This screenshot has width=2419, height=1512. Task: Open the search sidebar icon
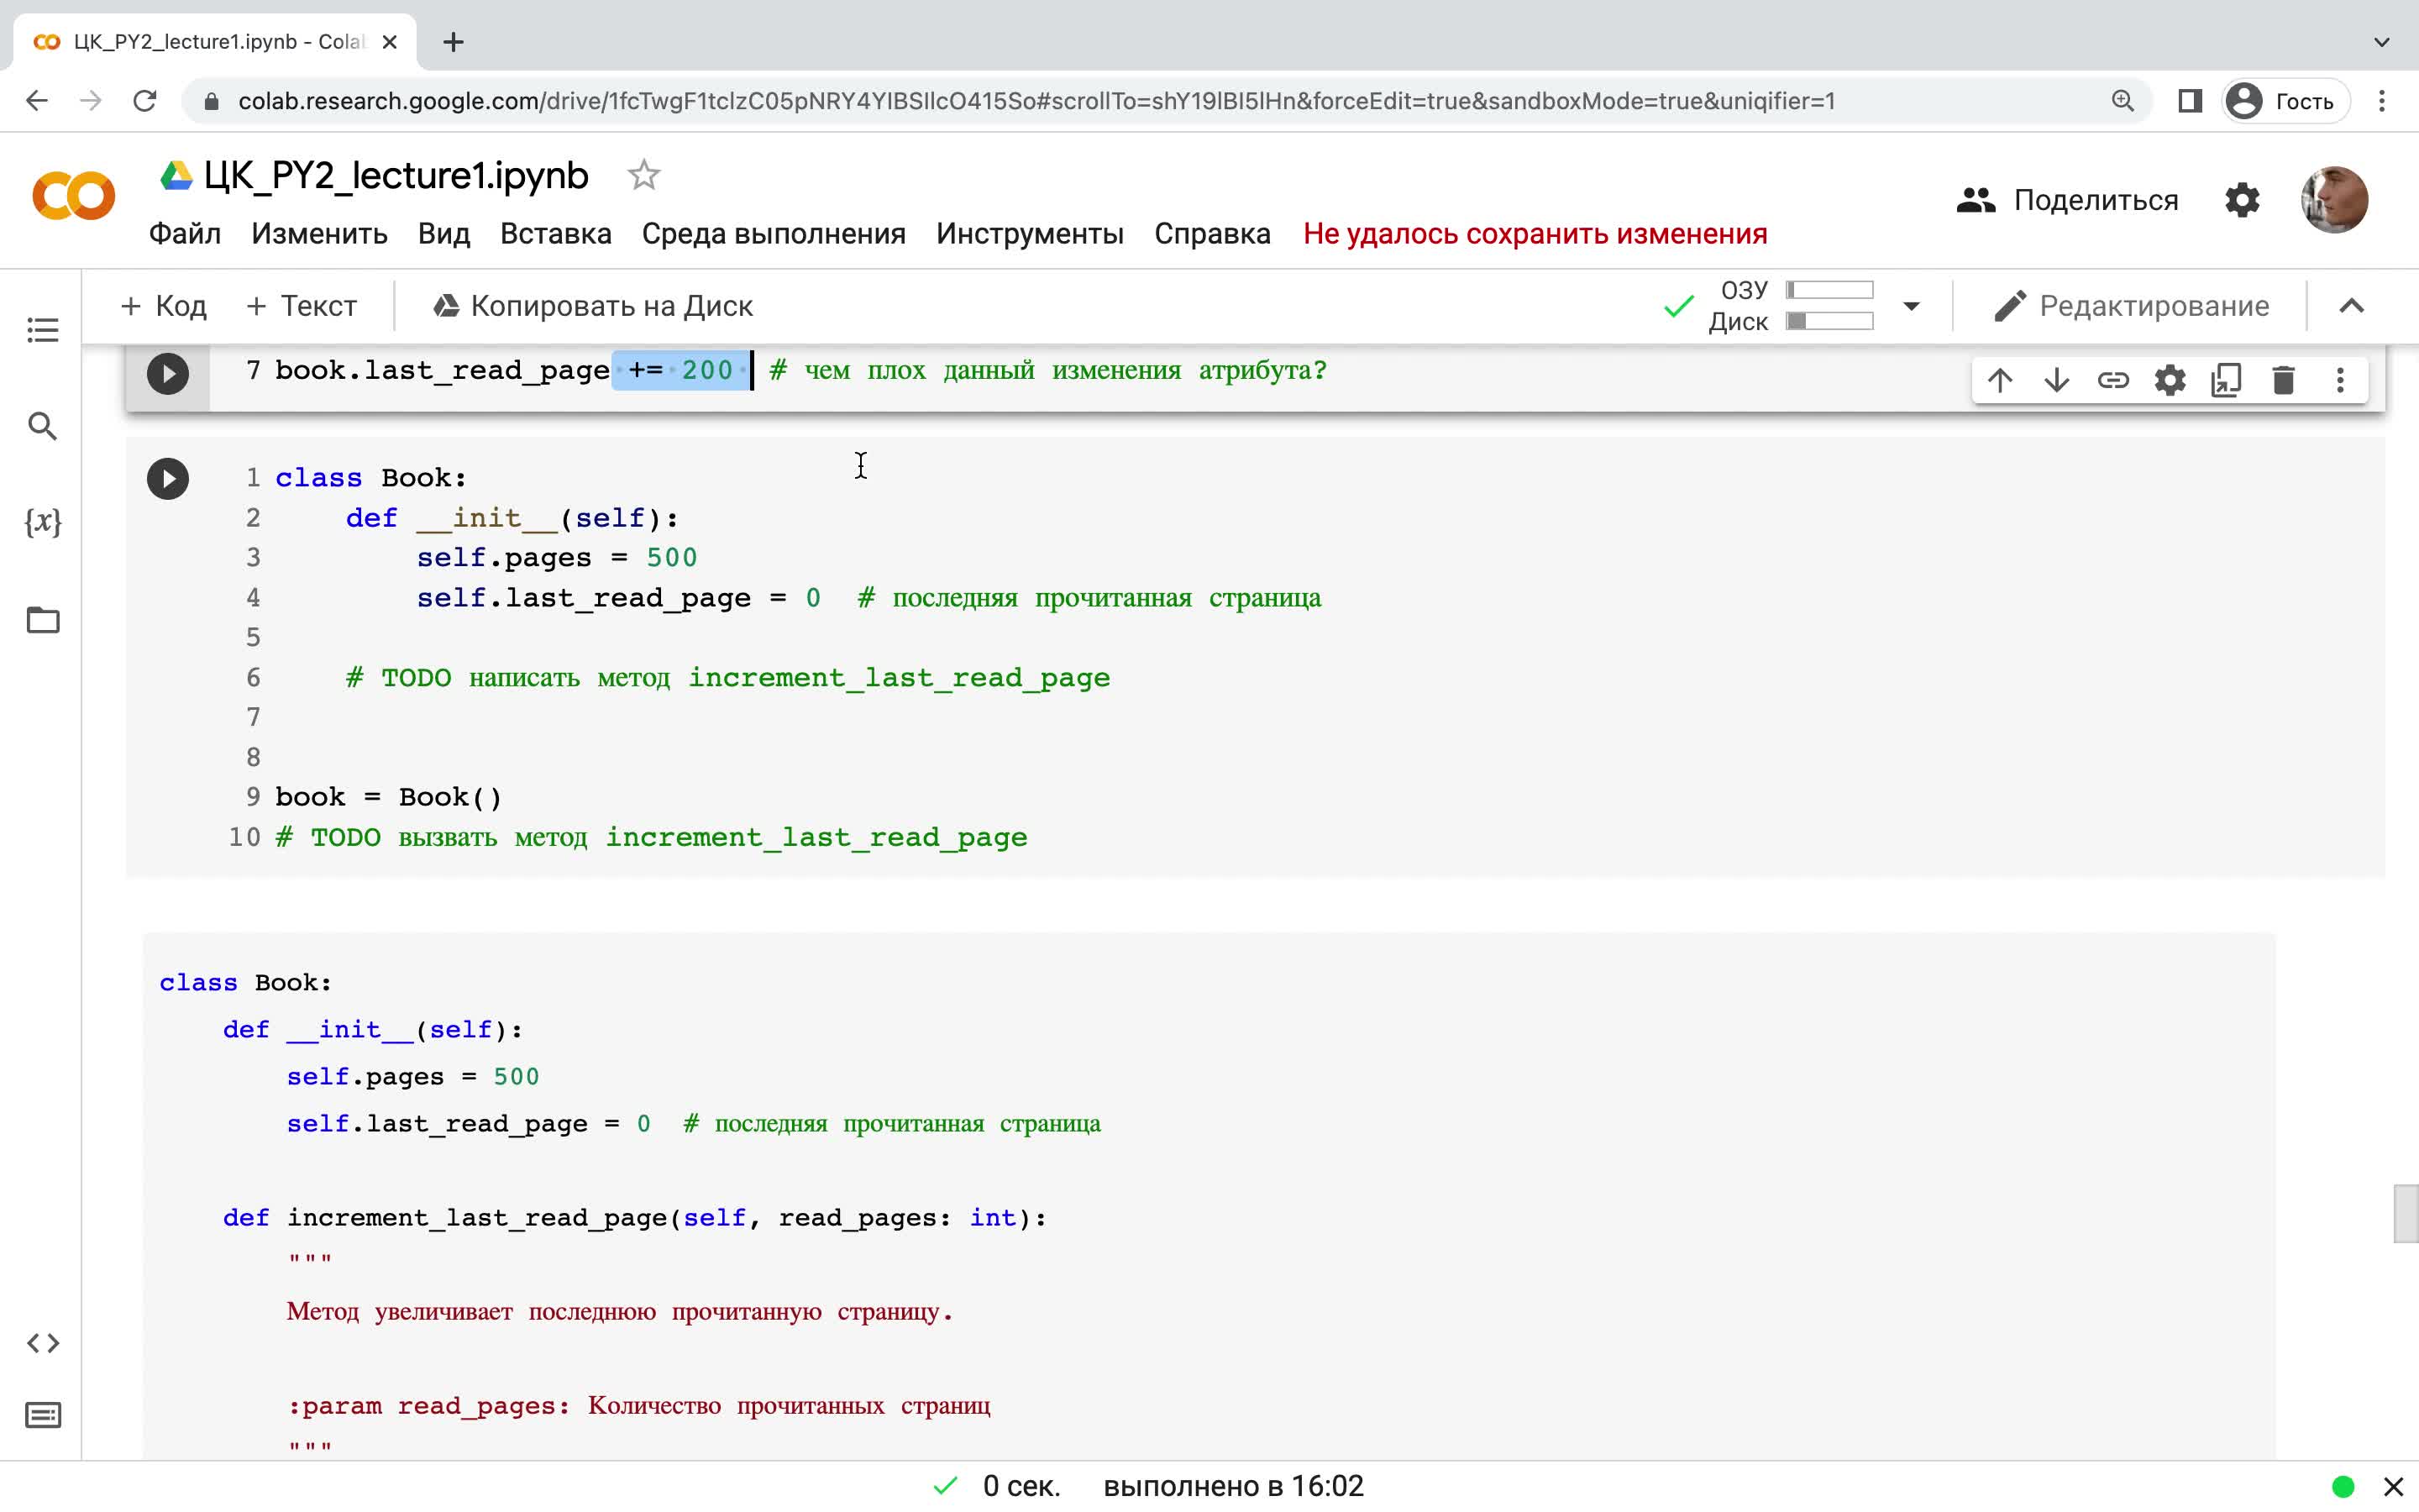pos(43,426)
